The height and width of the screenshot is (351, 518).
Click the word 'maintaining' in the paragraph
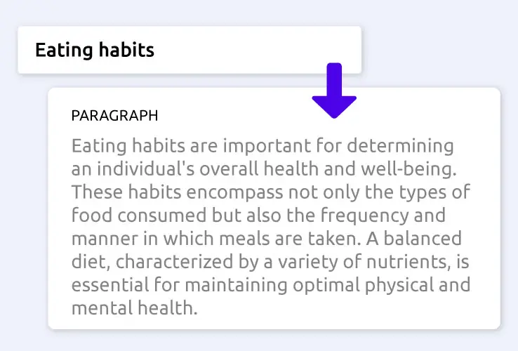click(x=236, y=285)
